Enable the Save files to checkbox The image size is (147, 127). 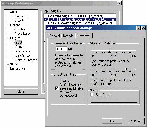[x=92, y=95]
